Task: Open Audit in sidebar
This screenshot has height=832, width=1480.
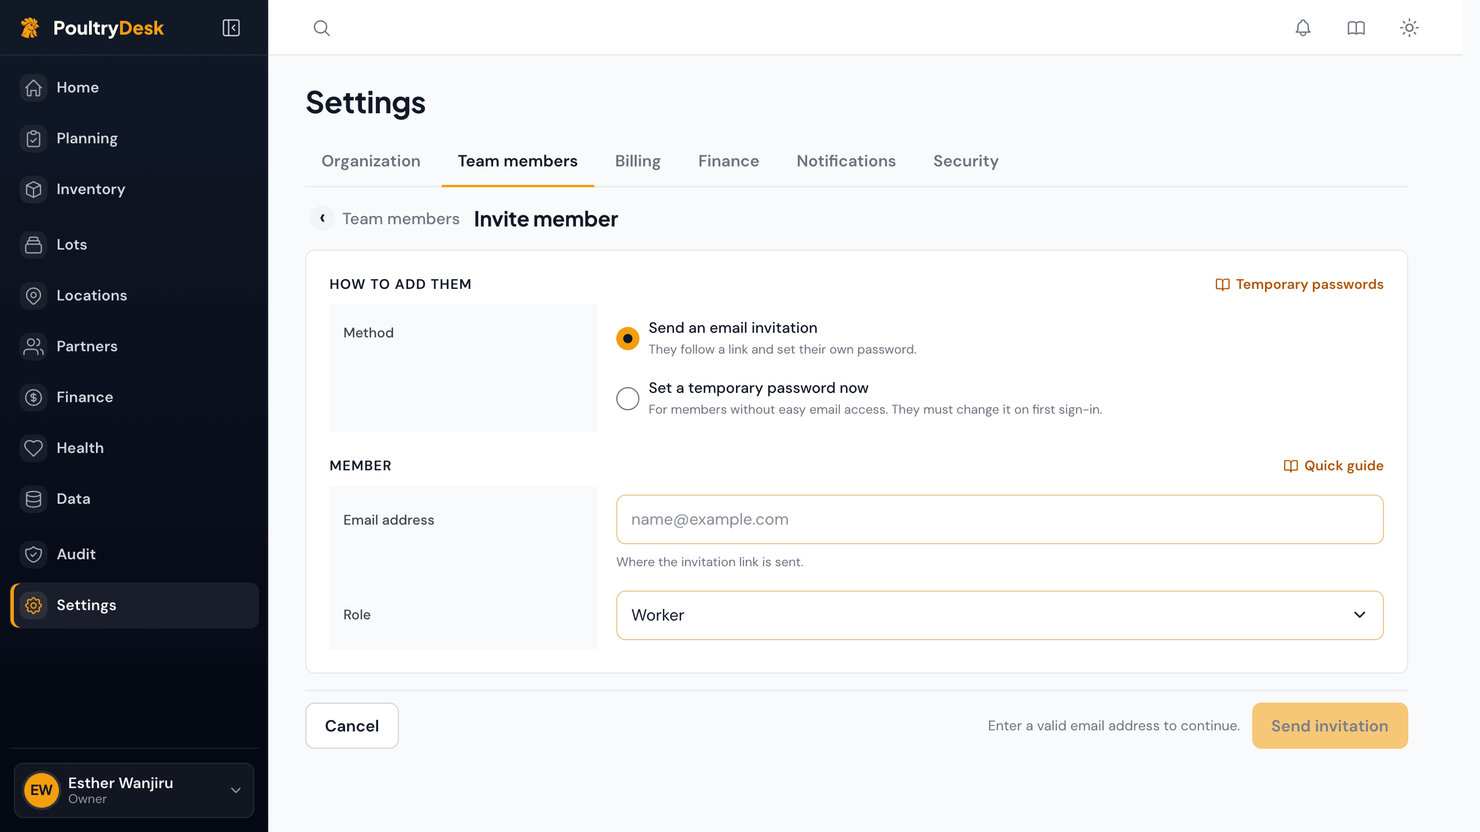Action: coord(134,555)
